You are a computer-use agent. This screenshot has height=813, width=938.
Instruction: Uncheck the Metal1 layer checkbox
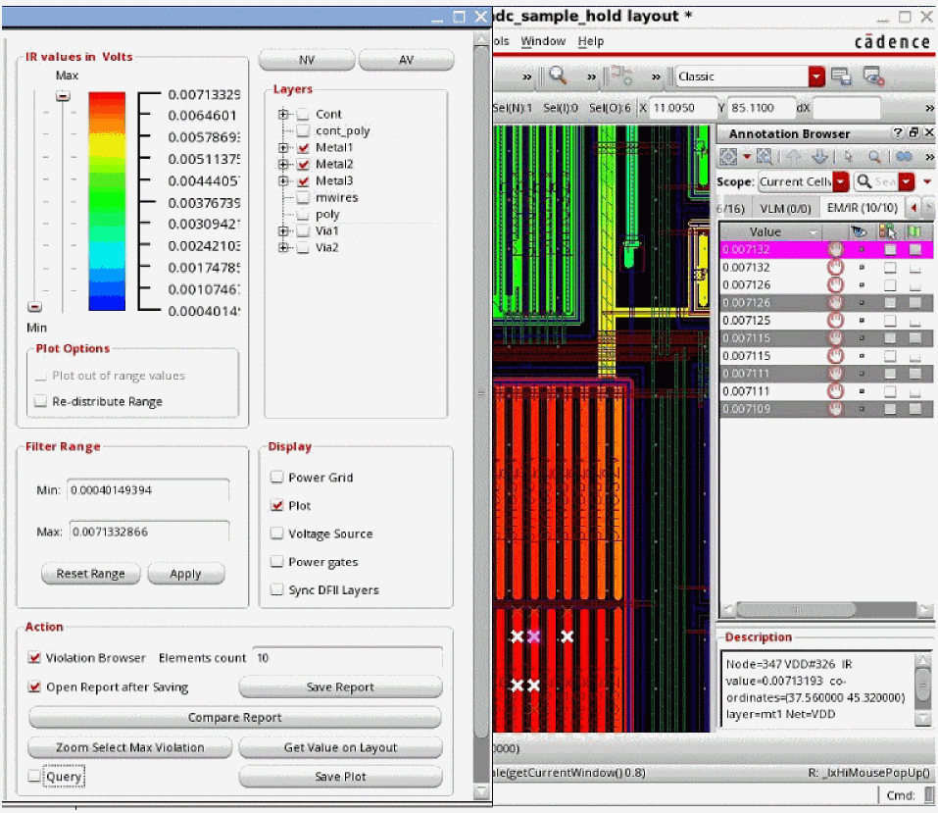coord(304,147)
